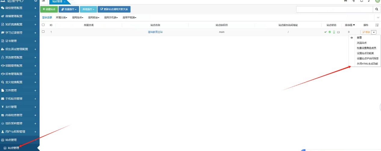Click the green mobile phone status icon
This screenshot has height=151, width=381.
[334, 32]
